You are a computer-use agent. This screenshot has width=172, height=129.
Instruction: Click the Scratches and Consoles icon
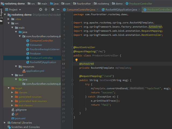(9, 127)
